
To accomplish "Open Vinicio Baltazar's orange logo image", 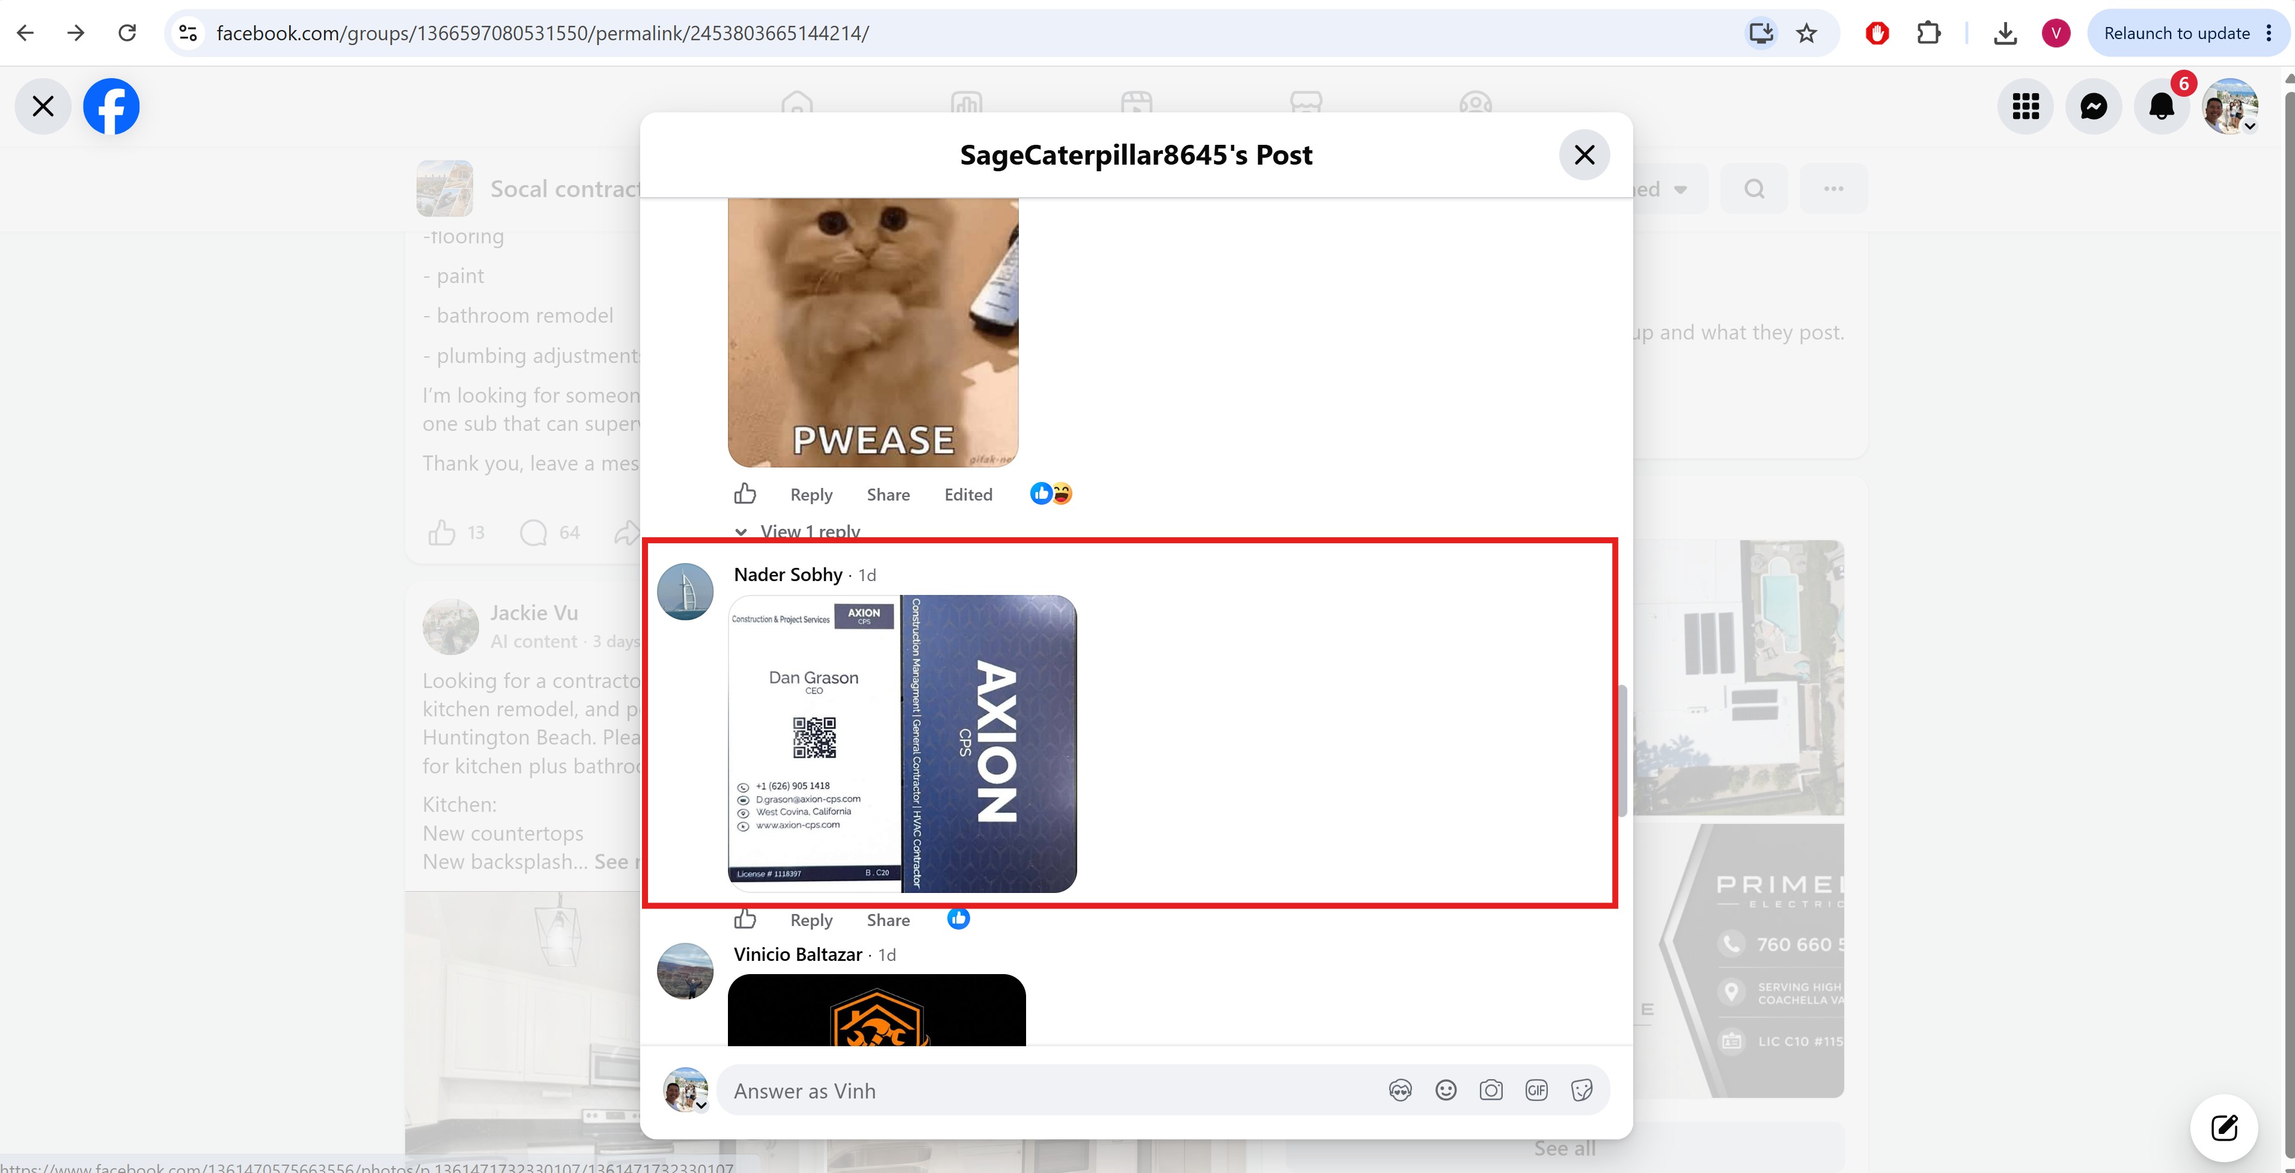I will 876,1010.
